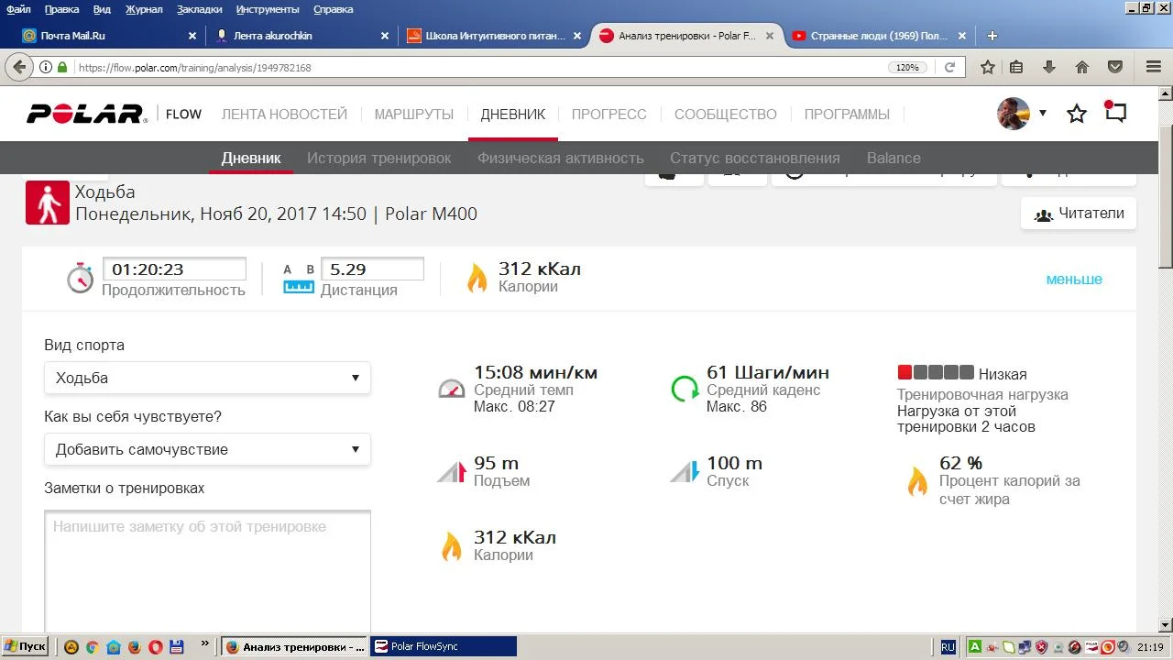Expand the profile dropdown arrow
Screen dimensions: 1173x660
pos(1043,114)
